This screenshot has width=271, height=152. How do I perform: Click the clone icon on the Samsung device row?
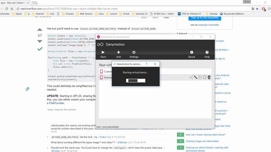point(200,77)
